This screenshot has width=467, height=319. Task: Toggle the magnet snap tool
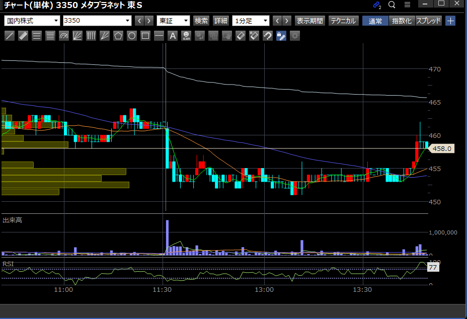pos(268,36)
